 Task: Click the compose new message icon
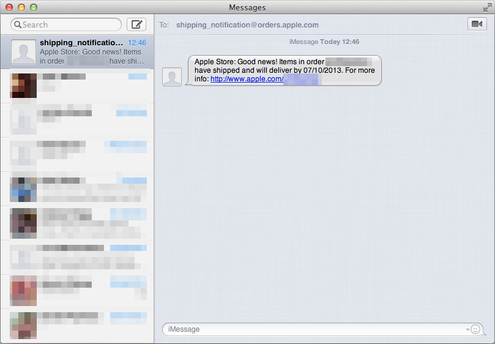point(136,24)
